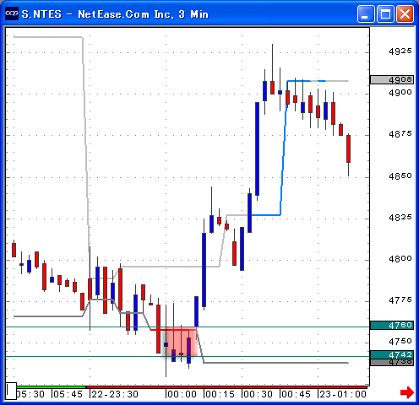The image size is (419, 405).
Task: Click the white box at bottom-left corner of chart
Action: pos(11,391)
